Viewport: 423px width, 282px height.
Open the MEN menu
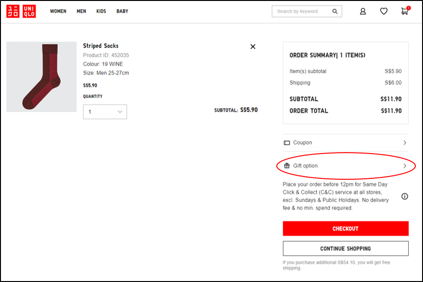point(81,11)
